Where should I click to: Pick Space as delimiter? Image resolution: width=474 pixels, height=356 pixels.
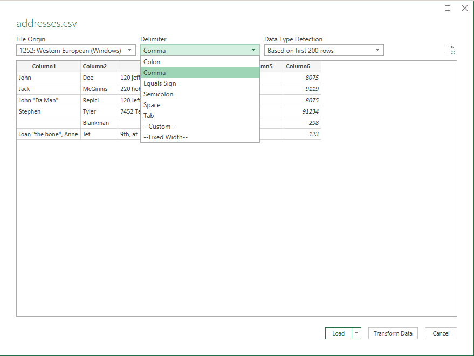tap(200, 105)
